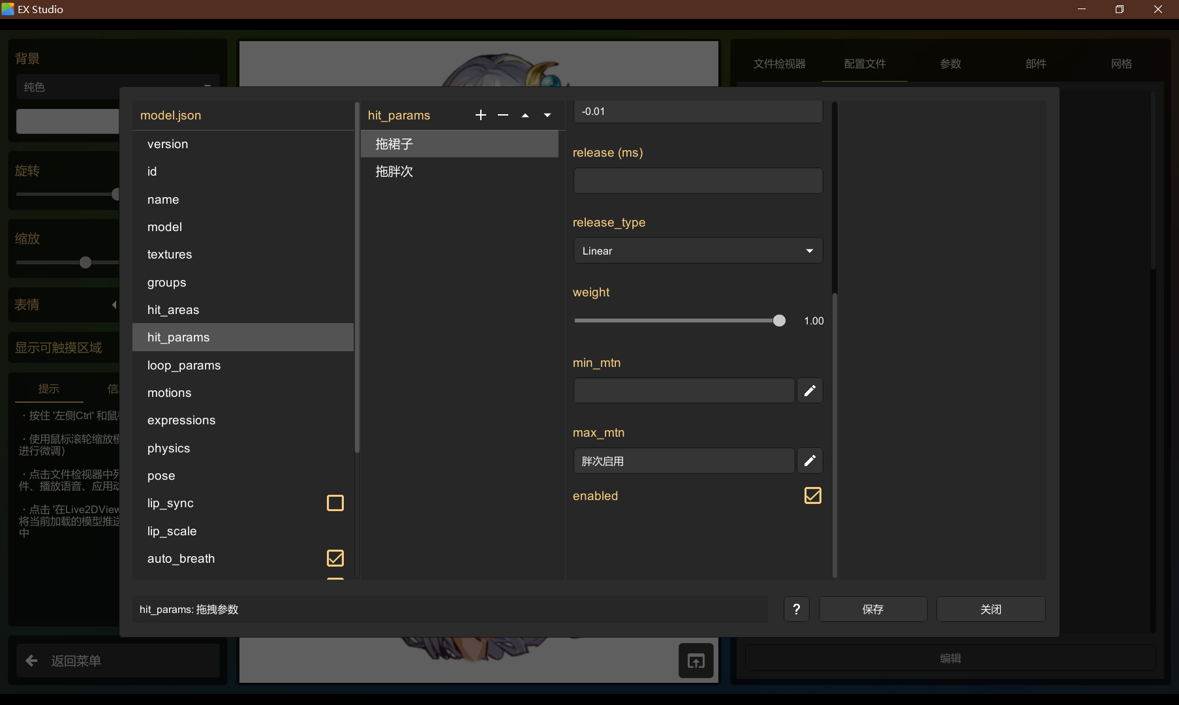Screen dimensions: 1179x705
Task: Select textures in model.json list
Action: click(x=243, y=254)
